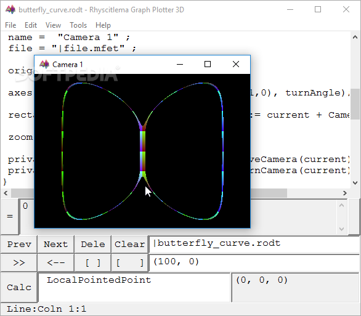Click the Clear button
This screenshot has width=361, height=316.
point(129,244)
